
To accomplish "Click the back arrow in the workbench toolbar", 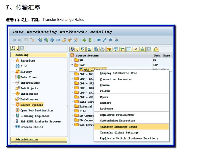I will (14, 40).
